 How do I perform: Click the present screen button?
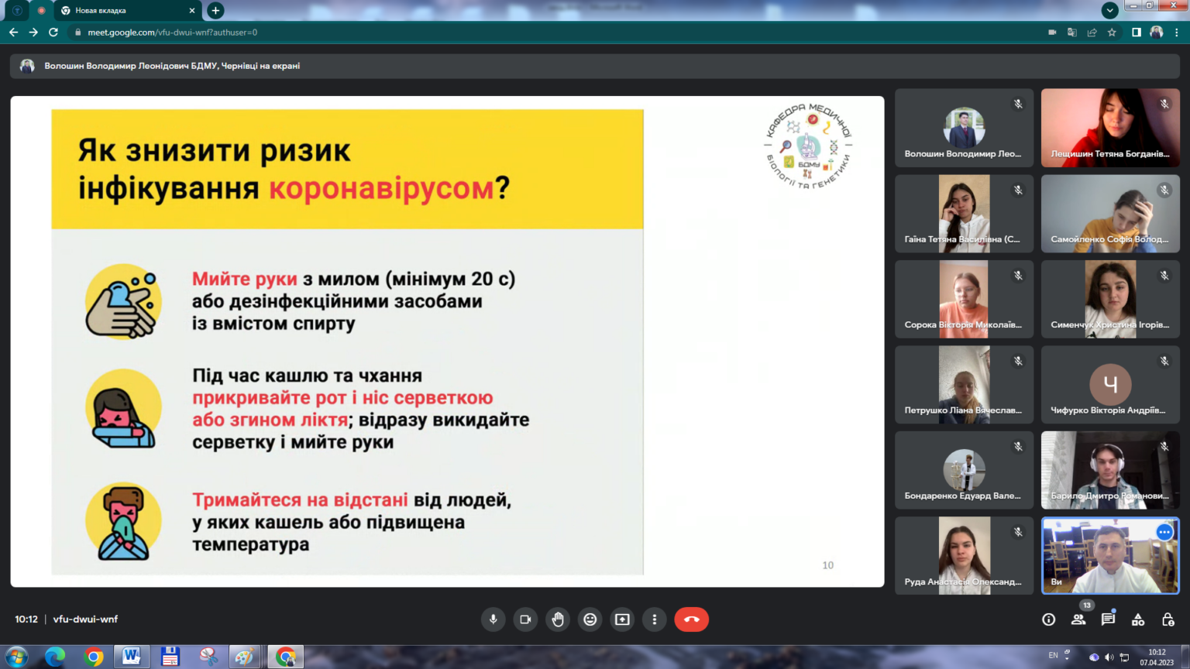click(622, 619)
